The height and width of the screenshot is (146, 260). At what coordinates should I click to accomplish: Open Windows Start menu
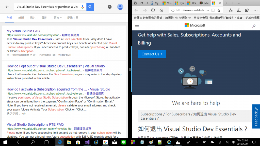click(5, 142)
